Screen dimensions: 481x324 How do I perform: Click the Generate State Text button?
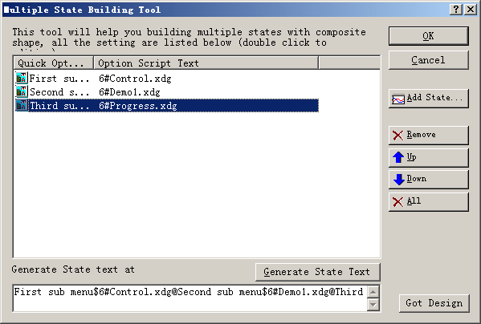tap(317, 272)
